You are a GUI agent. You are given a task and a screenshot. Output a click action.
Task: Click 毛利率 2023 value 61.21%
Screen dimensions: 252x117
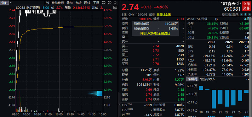[209, 65]
